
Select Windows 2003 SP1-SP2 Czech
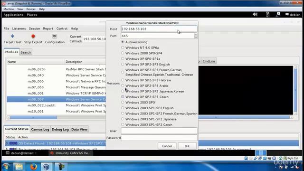[x=123, y=124]
